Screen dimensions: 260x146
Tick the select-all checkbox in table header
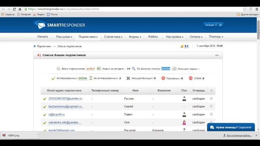pos(211,90)
